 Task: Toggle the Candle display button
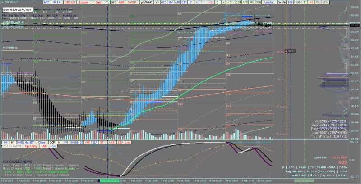pyautogui.click(x=281, y=2)
